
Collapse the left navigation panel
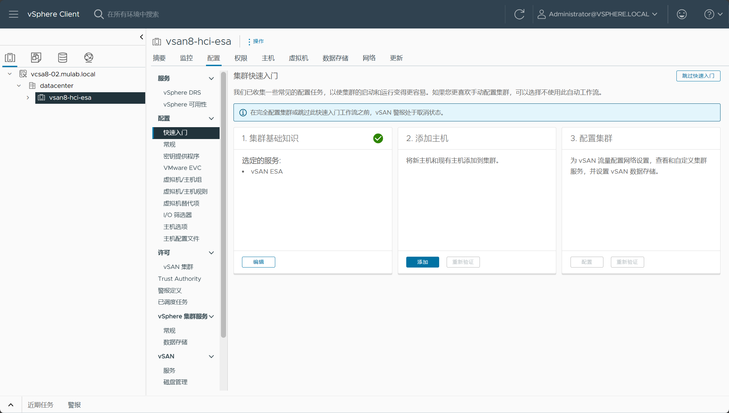[142, 37]
